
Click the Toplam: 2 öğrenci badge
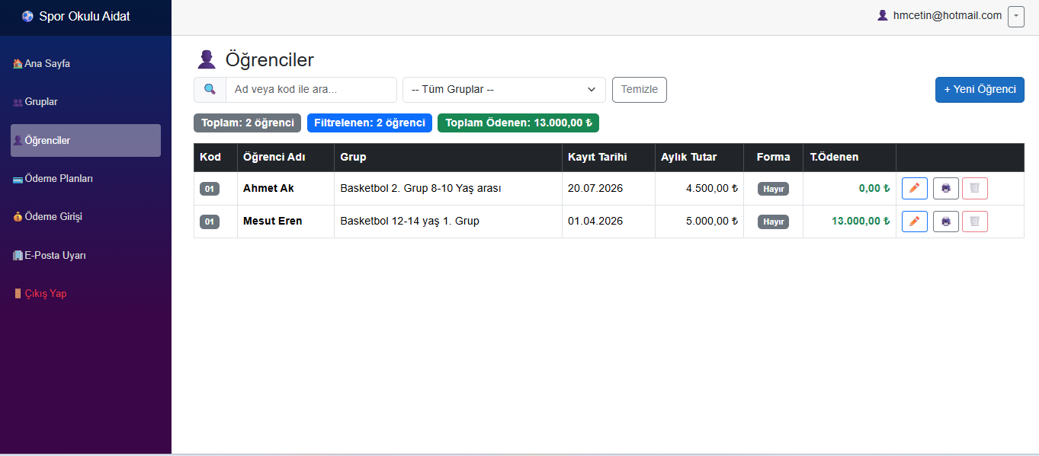[248, 123]
